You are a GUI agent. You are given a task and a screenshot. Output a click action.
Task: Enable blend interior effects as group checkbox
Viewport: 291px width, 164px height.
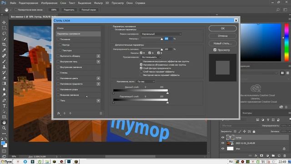pos(141,61)
